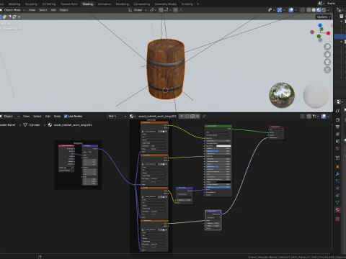Switch to the Animation workspace tab

point(105,4)
